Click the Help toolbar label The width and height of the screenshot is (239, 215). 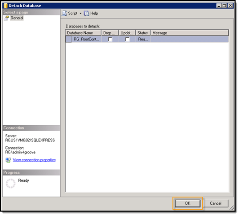click(x=94, y=13)
